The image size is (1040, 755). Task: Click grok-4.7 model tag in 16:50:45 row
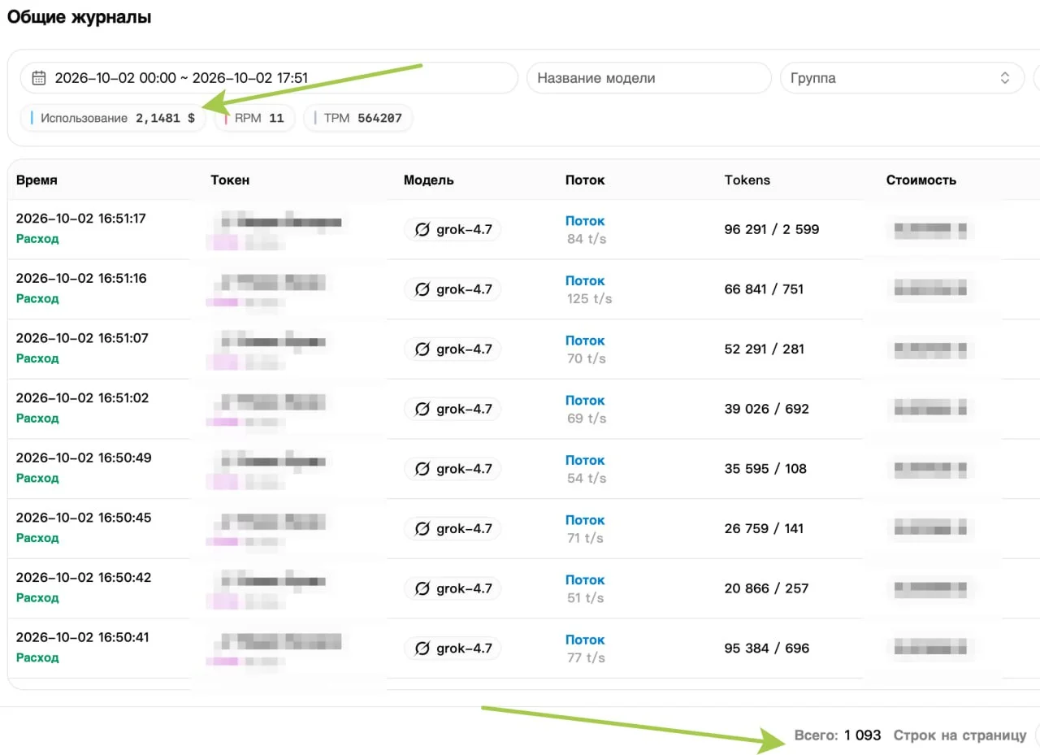(x=453, y=529)
